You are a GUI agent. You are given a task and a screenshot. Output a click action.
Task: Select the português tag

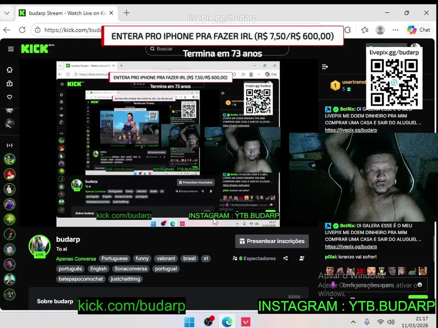coord(70,269)
